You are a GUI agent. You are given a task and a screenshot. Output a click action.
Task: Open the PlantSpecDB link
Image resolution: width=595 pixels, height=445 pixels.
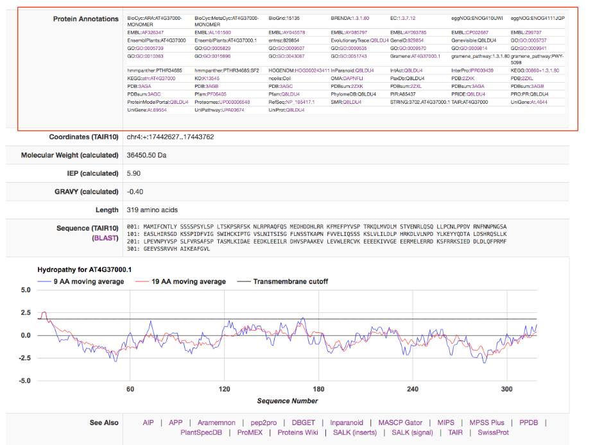pos(202,433)
